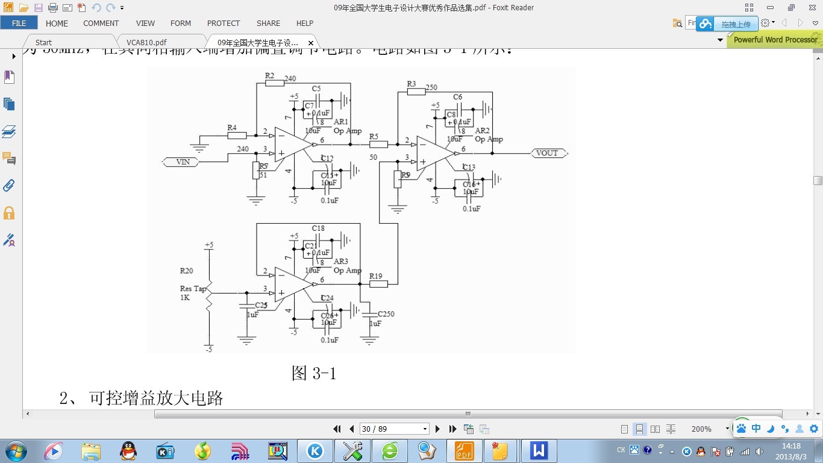Screen dimensions: 823x463
Task: Close the 09年全国大学生电子设 document tab
Action: 311,43
